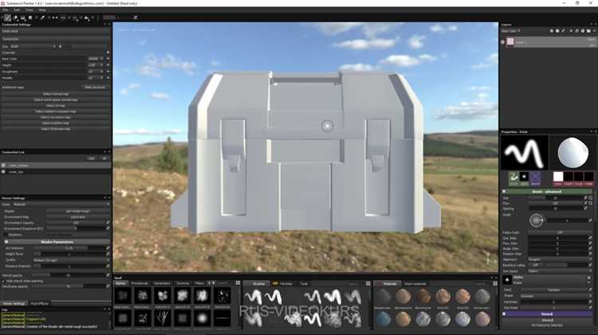The width and height of the screenshot is (598, 335).
Task: Open the viewer Mode Material dropdown
Action: click(61, 205)
